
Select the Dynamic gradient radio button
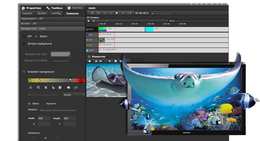click(43, 104)
